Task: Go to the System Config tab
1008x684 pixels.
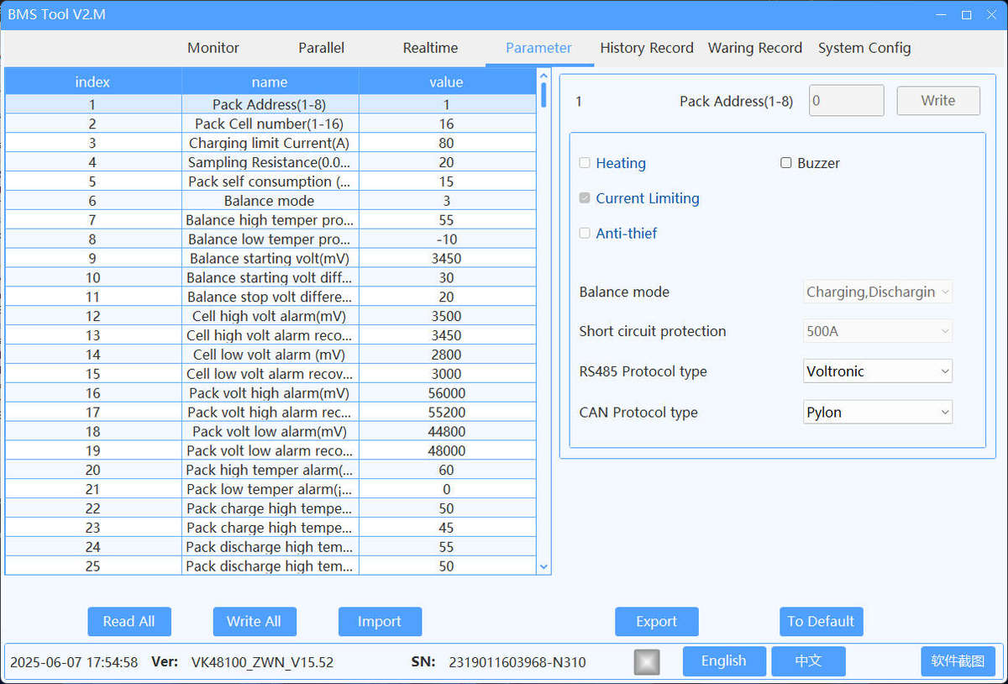Action: [864, 48]
